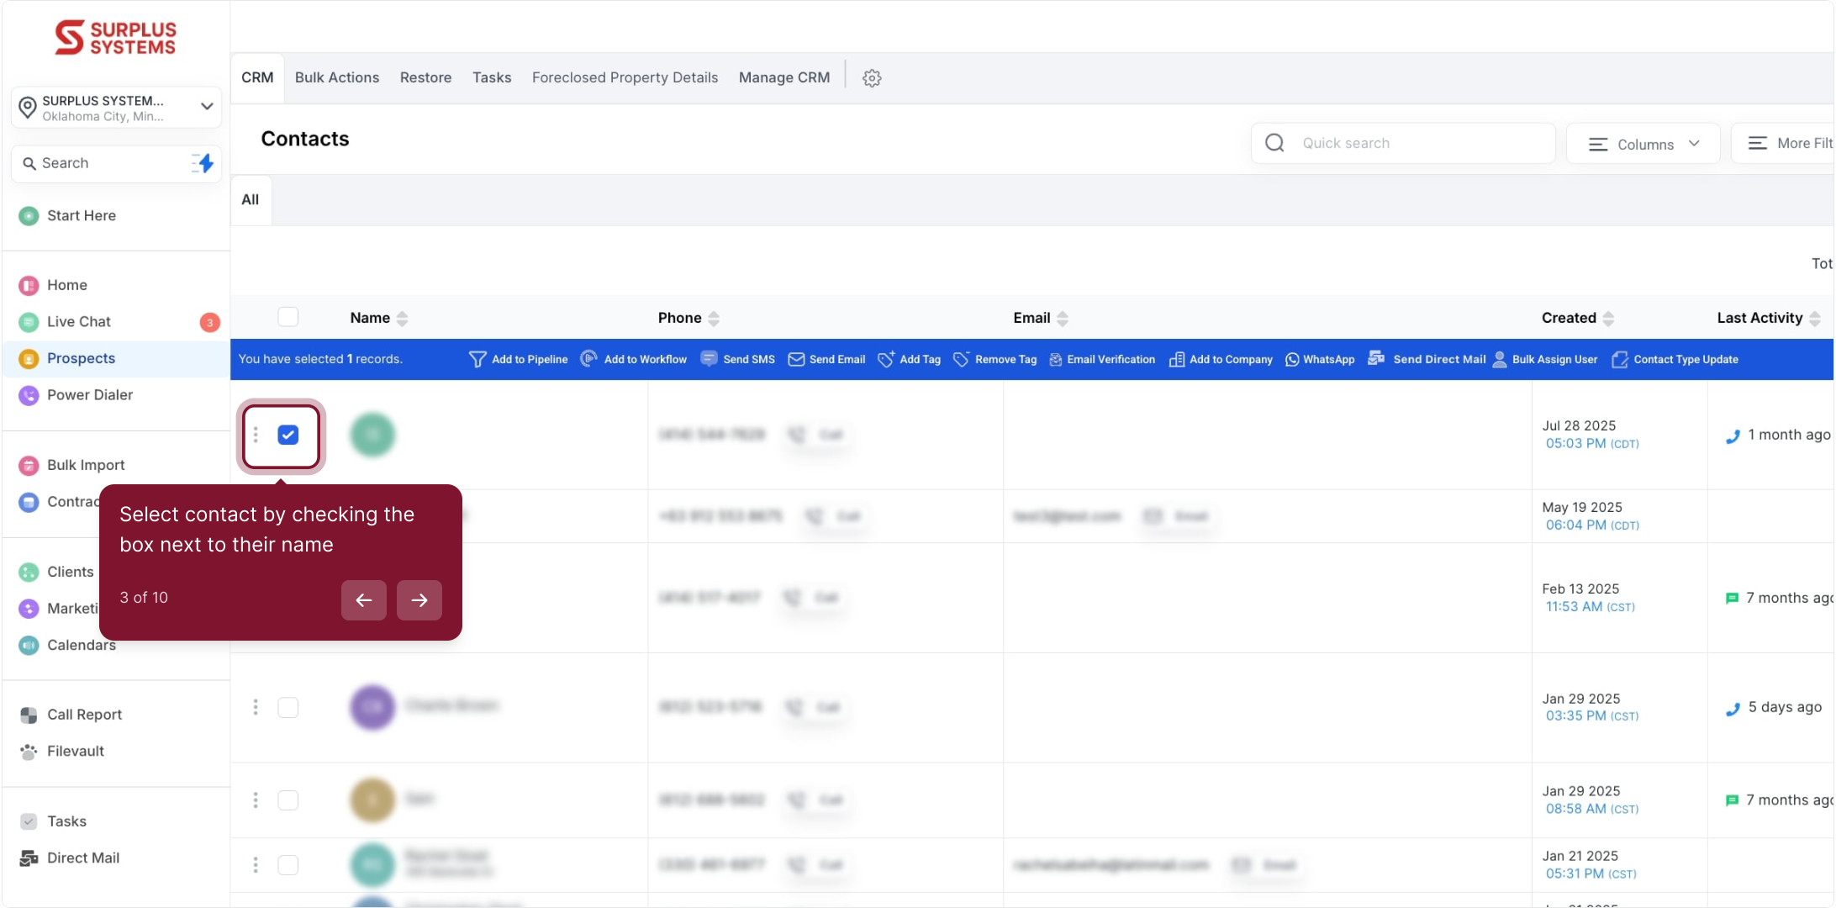The image size is (1836, 908).
Task: Open Power Dialer from the sidebar
Action: point(89,394)
